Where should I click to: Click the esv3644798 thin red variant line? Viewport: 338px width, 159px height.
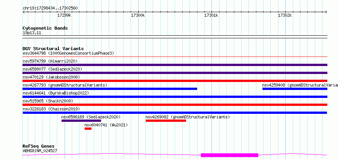click(x=175, y=57)
